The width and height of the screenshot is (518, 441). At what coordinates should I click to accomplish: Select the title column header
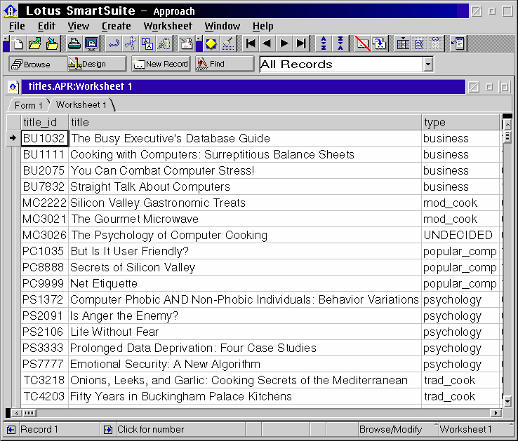pos(245,123)
